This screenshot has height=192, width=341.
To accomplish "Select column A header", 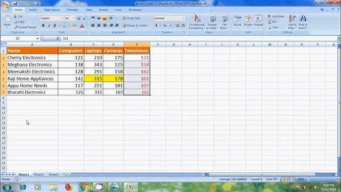I will (32, 45).
